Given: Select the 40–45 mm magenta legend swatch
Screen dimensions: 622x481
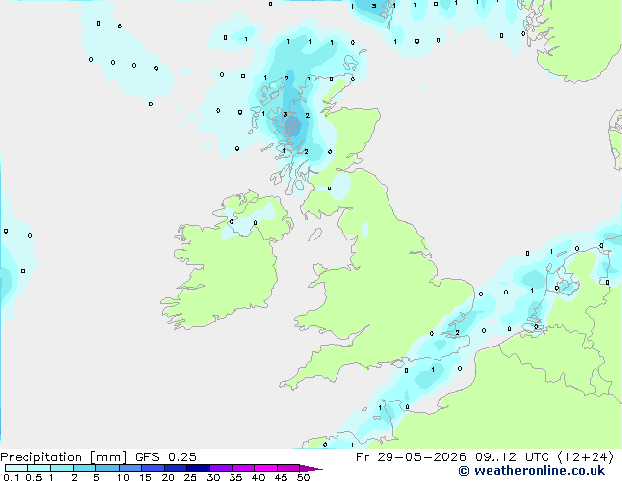Looking at the screenshot, I should point(266,468).
